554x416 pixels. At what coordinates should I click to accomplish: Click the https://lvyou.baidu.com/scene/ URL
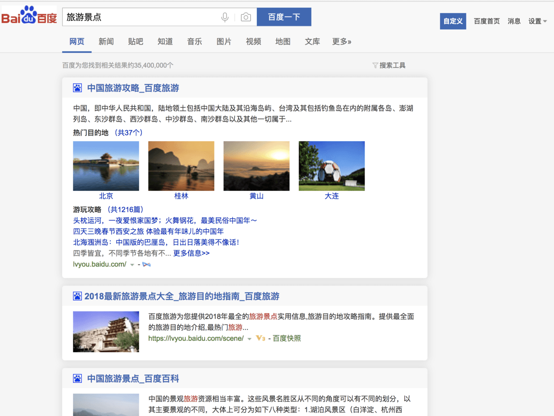coord(196,339)
